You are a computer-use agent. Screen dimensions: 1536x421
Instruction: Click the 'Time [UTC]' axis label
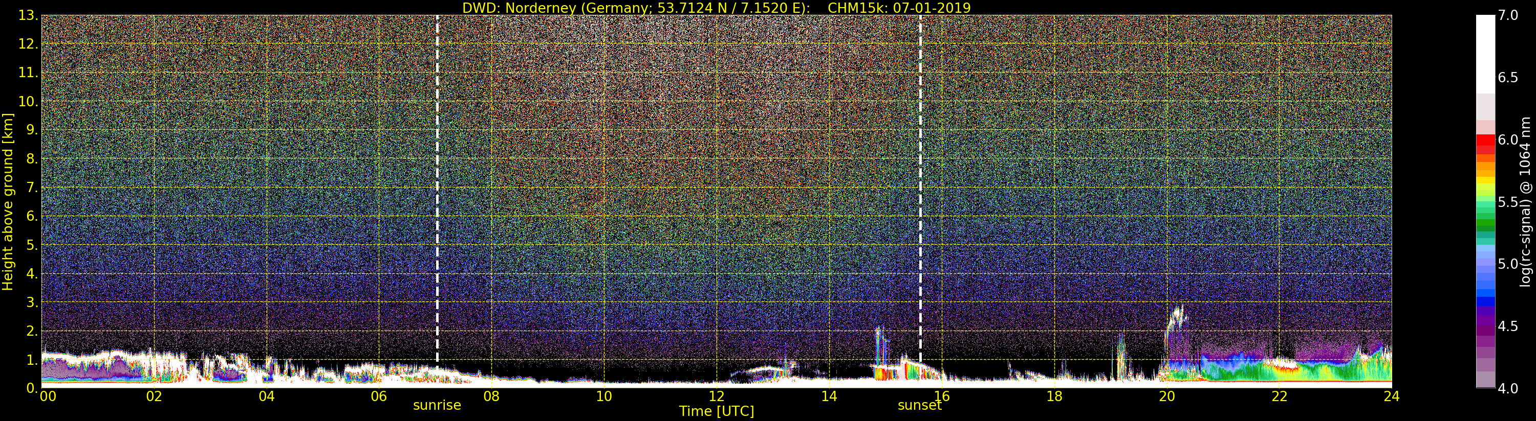pyautogui.click(x=717, y=411)
